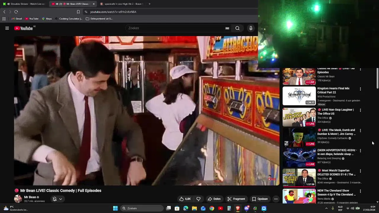Click Relaxing And Sleeping channel name
The height and width of the screenshot is (213, 379).
329,158
